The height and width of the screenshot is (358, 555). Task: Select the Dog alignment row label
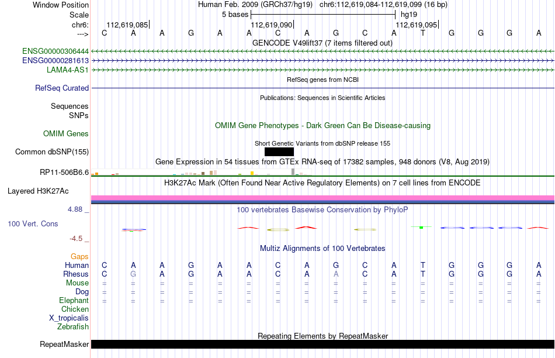pyautogui.click(x=82, y=292)
